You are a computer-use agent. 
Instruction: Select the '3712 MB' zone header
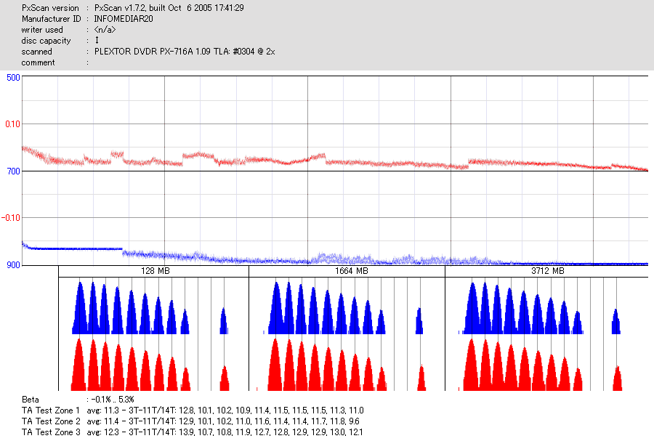(548, 271)
